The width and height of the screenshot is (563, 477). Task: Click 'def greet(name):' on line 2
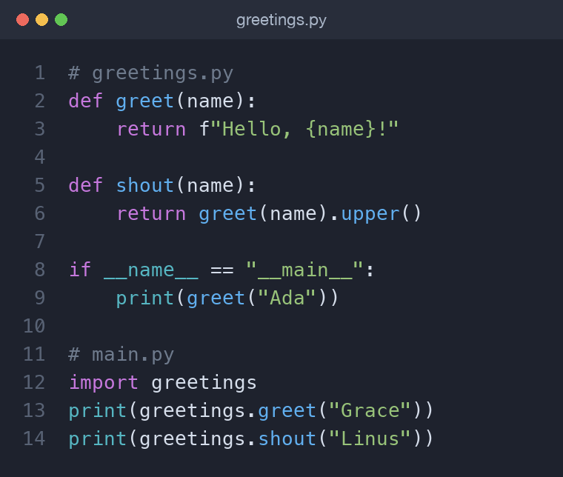[161, 101]
